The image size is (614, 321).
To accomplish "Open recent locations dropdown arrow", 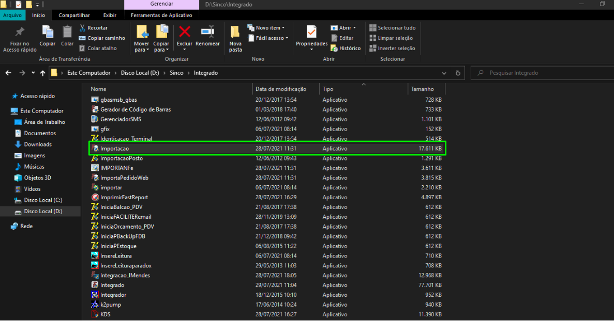I will [x=33, y=73].
